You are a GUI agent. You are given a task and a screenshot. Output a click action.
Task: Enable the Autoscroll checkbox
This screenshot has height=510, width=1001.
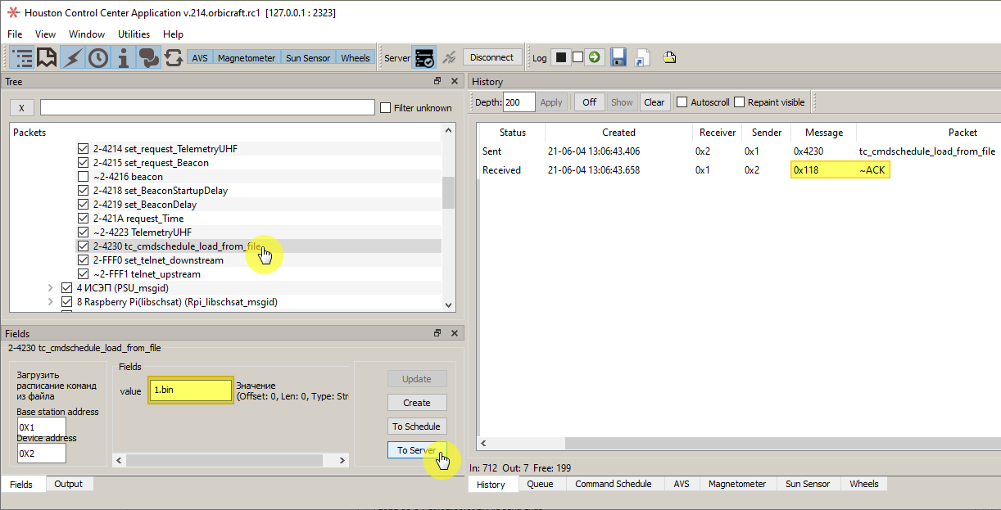click(682, 102)
